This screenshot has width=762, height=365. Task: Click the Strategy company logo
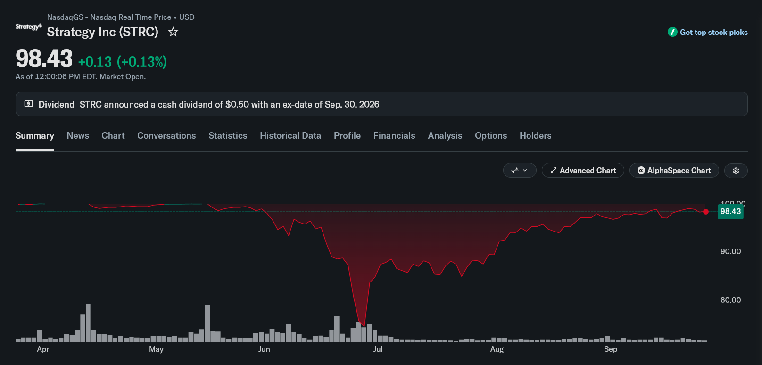(29, 27)
